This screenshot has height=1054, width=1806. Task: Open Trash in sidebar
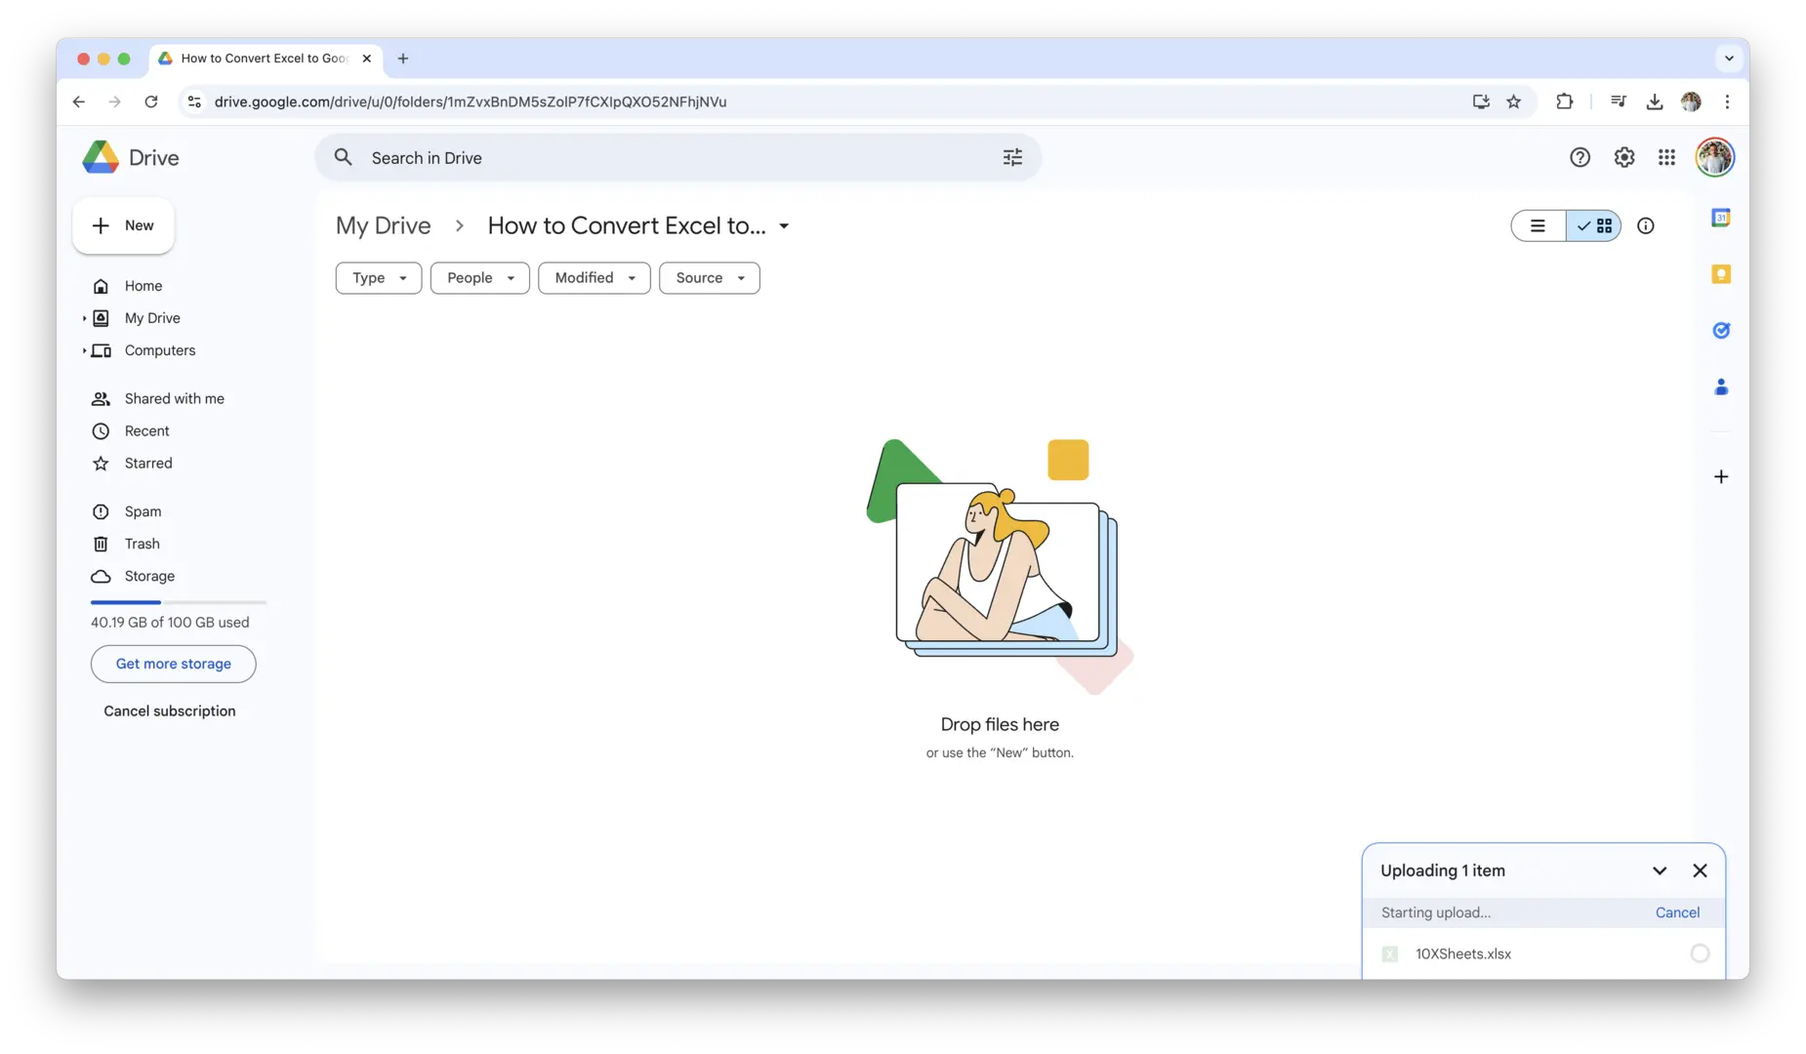click(142, 544)
